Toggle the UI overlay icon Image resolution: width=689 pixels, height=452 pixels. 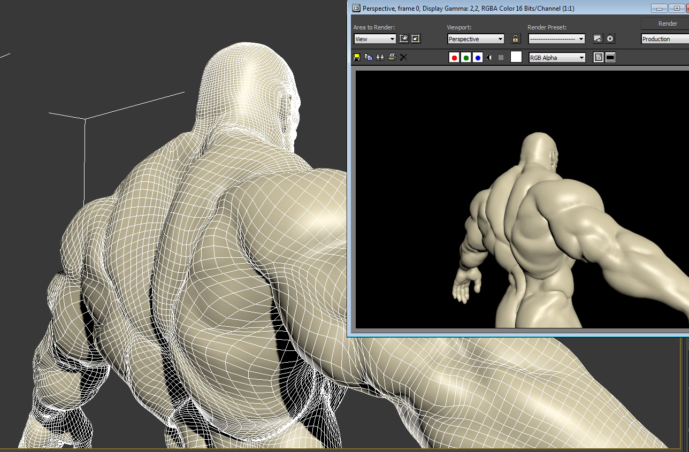pos(599,57)
